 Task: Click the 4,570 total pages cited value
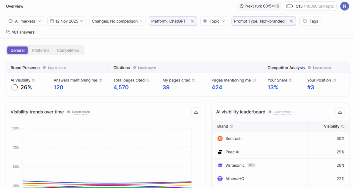[x=121, y=88]
